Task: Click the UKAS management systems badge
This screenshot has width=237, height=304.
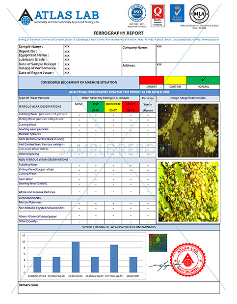Action: [x=177, y=13]
